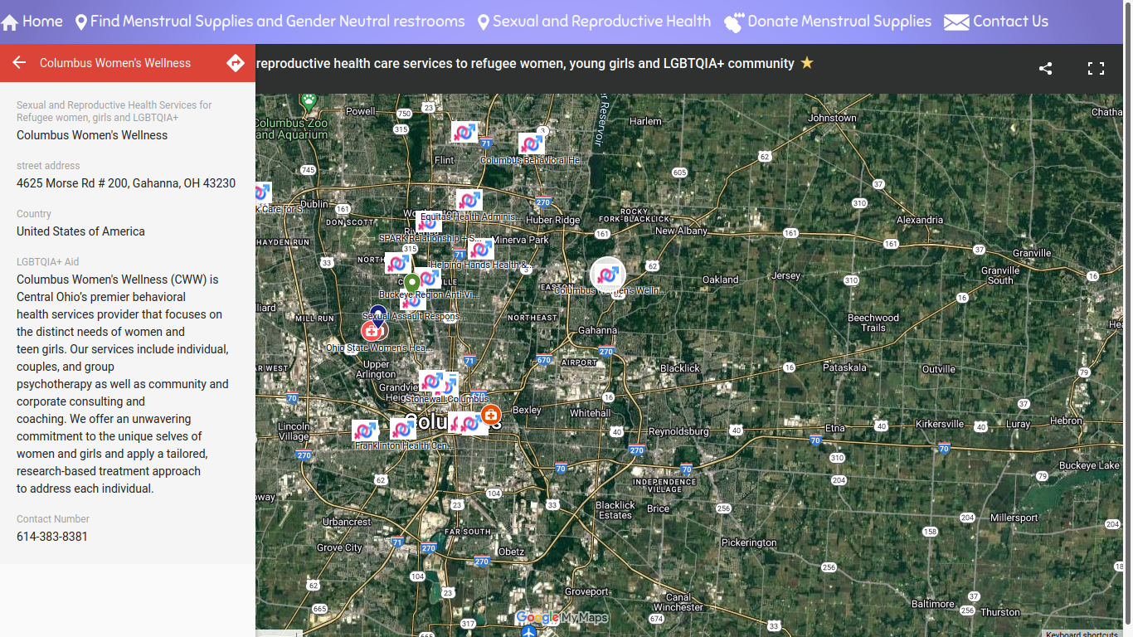Click the Columbus Zoo paw icon
This screenshot has width=1133, height=637.
pos(309,103)
